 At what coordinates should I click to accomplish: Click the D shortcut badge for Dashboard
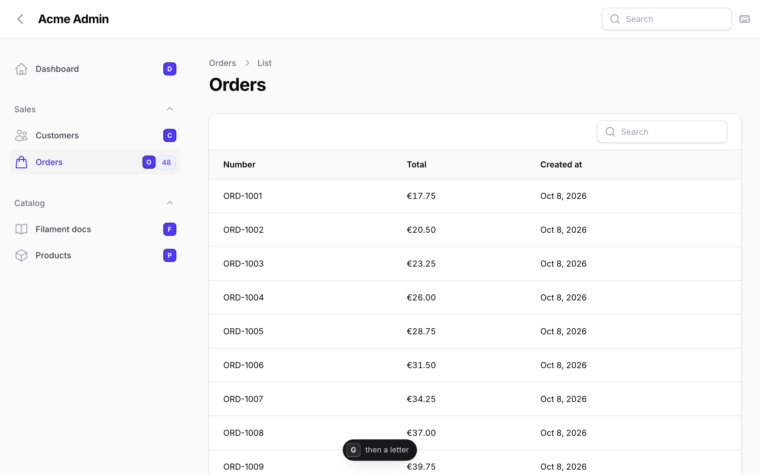[x=170, y=69]
